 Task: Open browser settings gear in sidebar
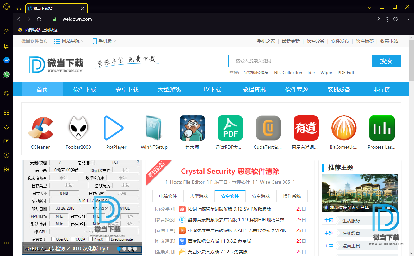7,170
